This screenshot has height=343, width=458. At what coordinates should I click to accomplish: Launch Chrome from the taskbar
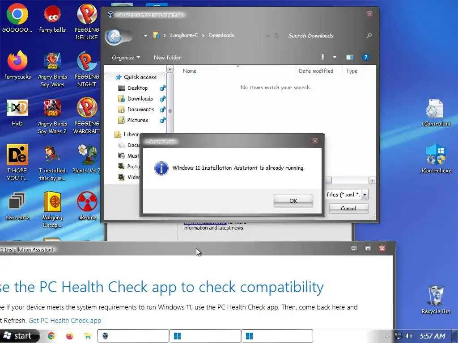51,336
